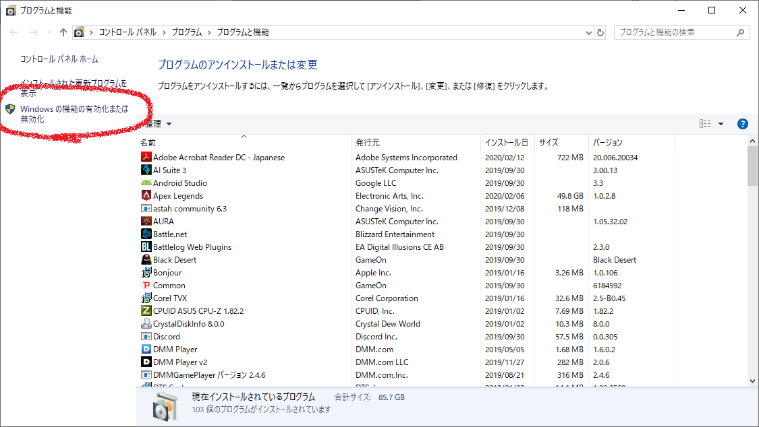The width and height of the screenshot is (759, 427).
Task: Click the Corel TVX icon
Action: (x=146, y=298)
